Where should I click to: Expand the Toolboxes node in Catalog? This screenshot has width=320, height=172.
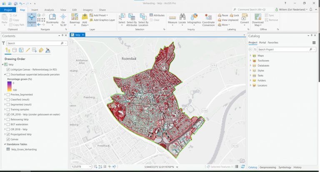click(x=250, y=60)
